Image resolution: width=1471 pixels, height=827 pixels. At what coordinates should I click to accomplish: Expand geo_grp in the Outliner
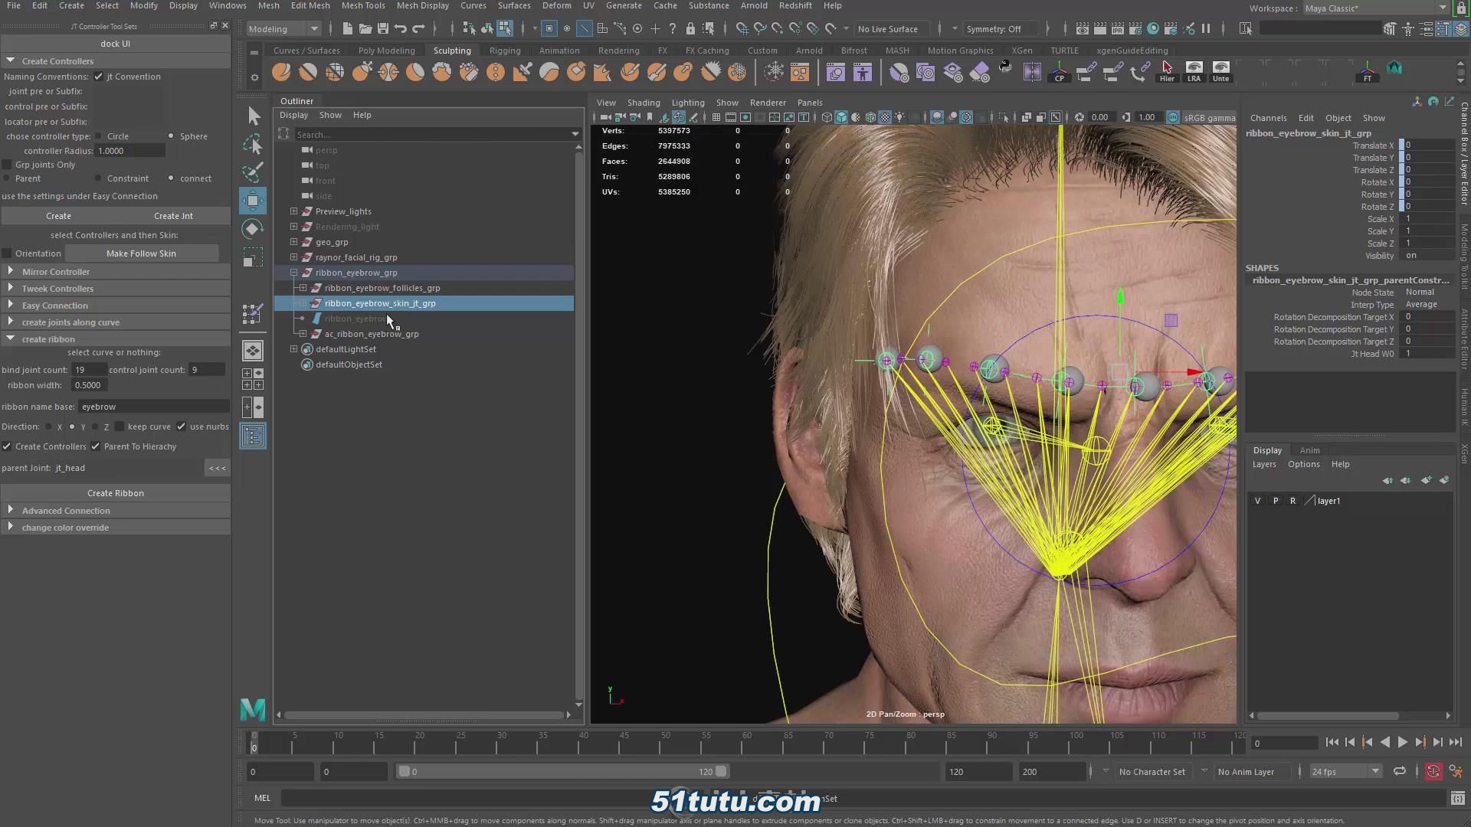coord(294,242)
